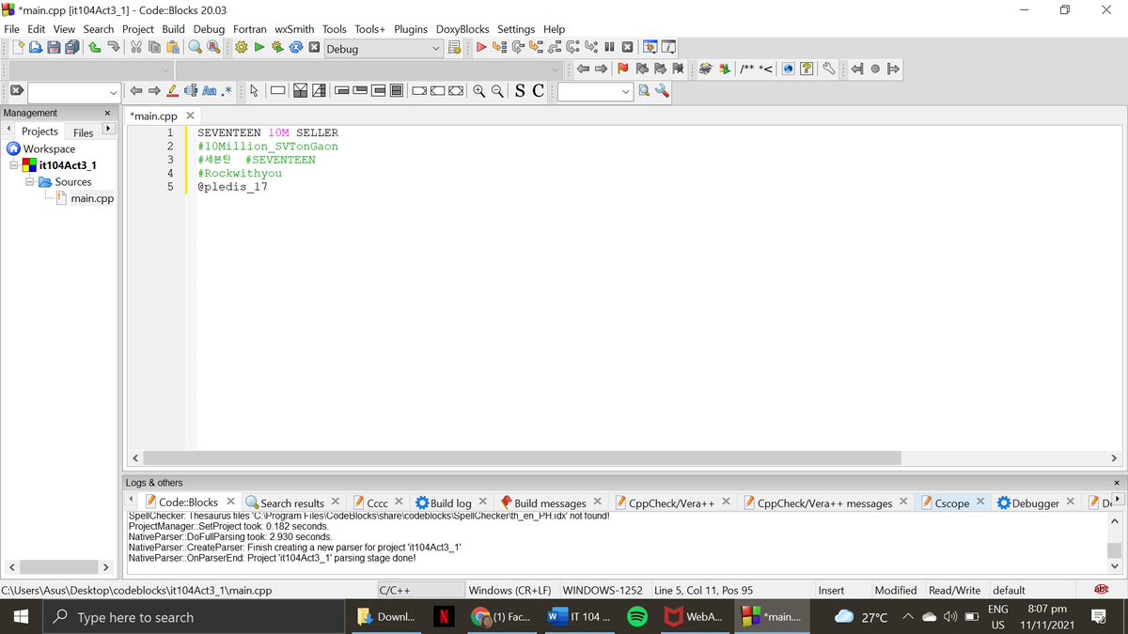This screenshot has width=1128, height=634.
Task: Save the current file with the floppy icon
Action: 54,48
